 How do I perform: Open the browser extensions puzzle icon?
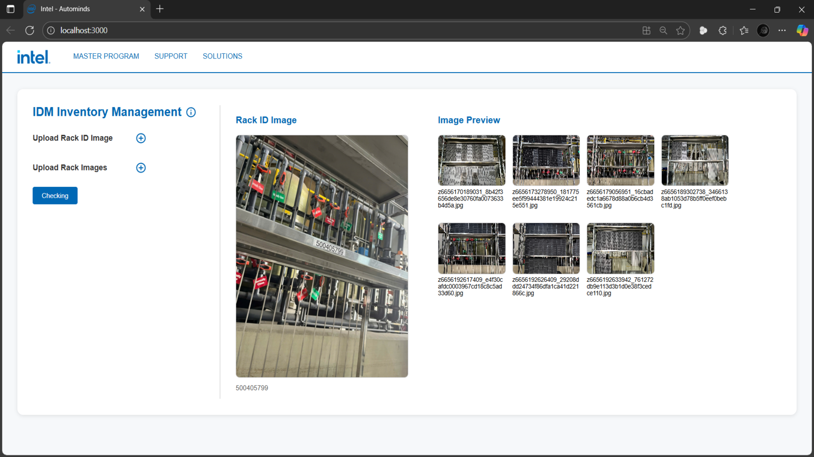(x=722, y=30)
